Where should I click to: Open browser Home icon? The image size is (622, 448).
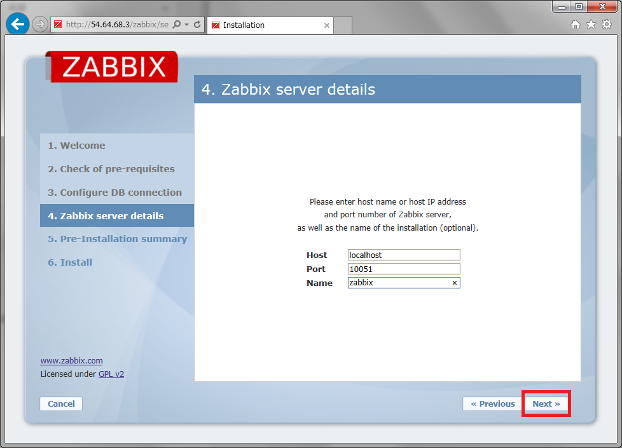pos(575,25)
